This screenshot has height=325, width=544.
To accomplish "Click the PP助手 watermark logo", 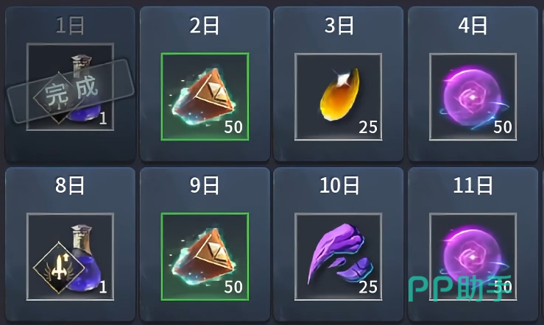I will (459, 288).
